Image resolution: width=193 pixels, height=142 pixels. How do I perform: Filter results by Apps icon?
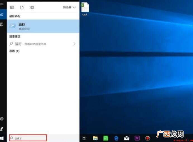click(x=12, y=7)
